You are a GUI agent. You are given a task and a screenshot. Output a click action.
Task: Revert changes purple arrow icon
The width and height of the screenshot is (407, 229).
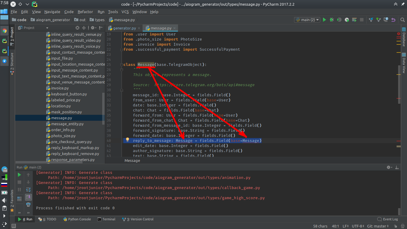pos(393,20)
